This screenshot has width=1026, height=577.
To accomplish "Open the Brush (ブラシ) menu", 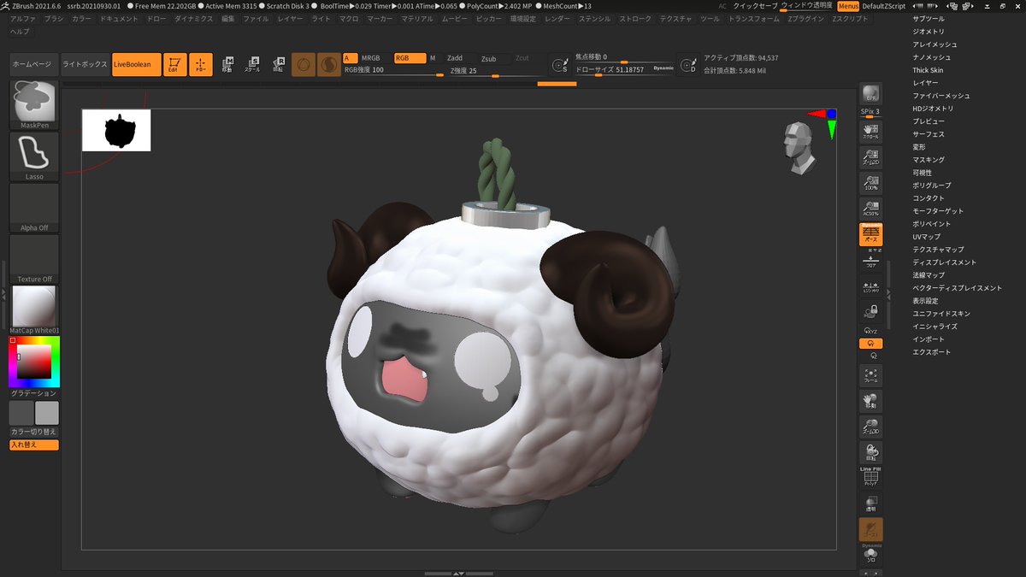I will coord(54,18).
